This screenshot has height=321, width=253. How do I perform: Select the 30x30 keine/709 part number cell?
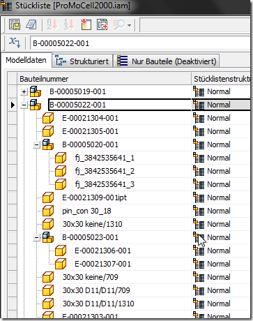(125, 277)
